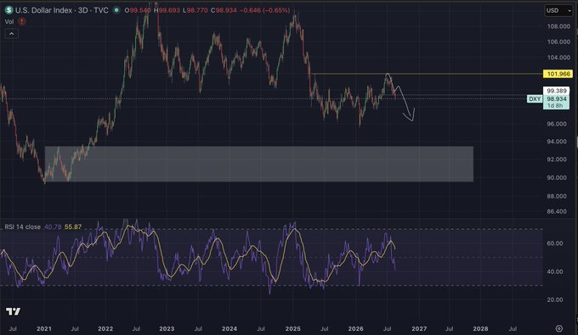Viewport: 578px width, 335px height.
Task: Open time zone settings target icon
Action: point(559,328)
